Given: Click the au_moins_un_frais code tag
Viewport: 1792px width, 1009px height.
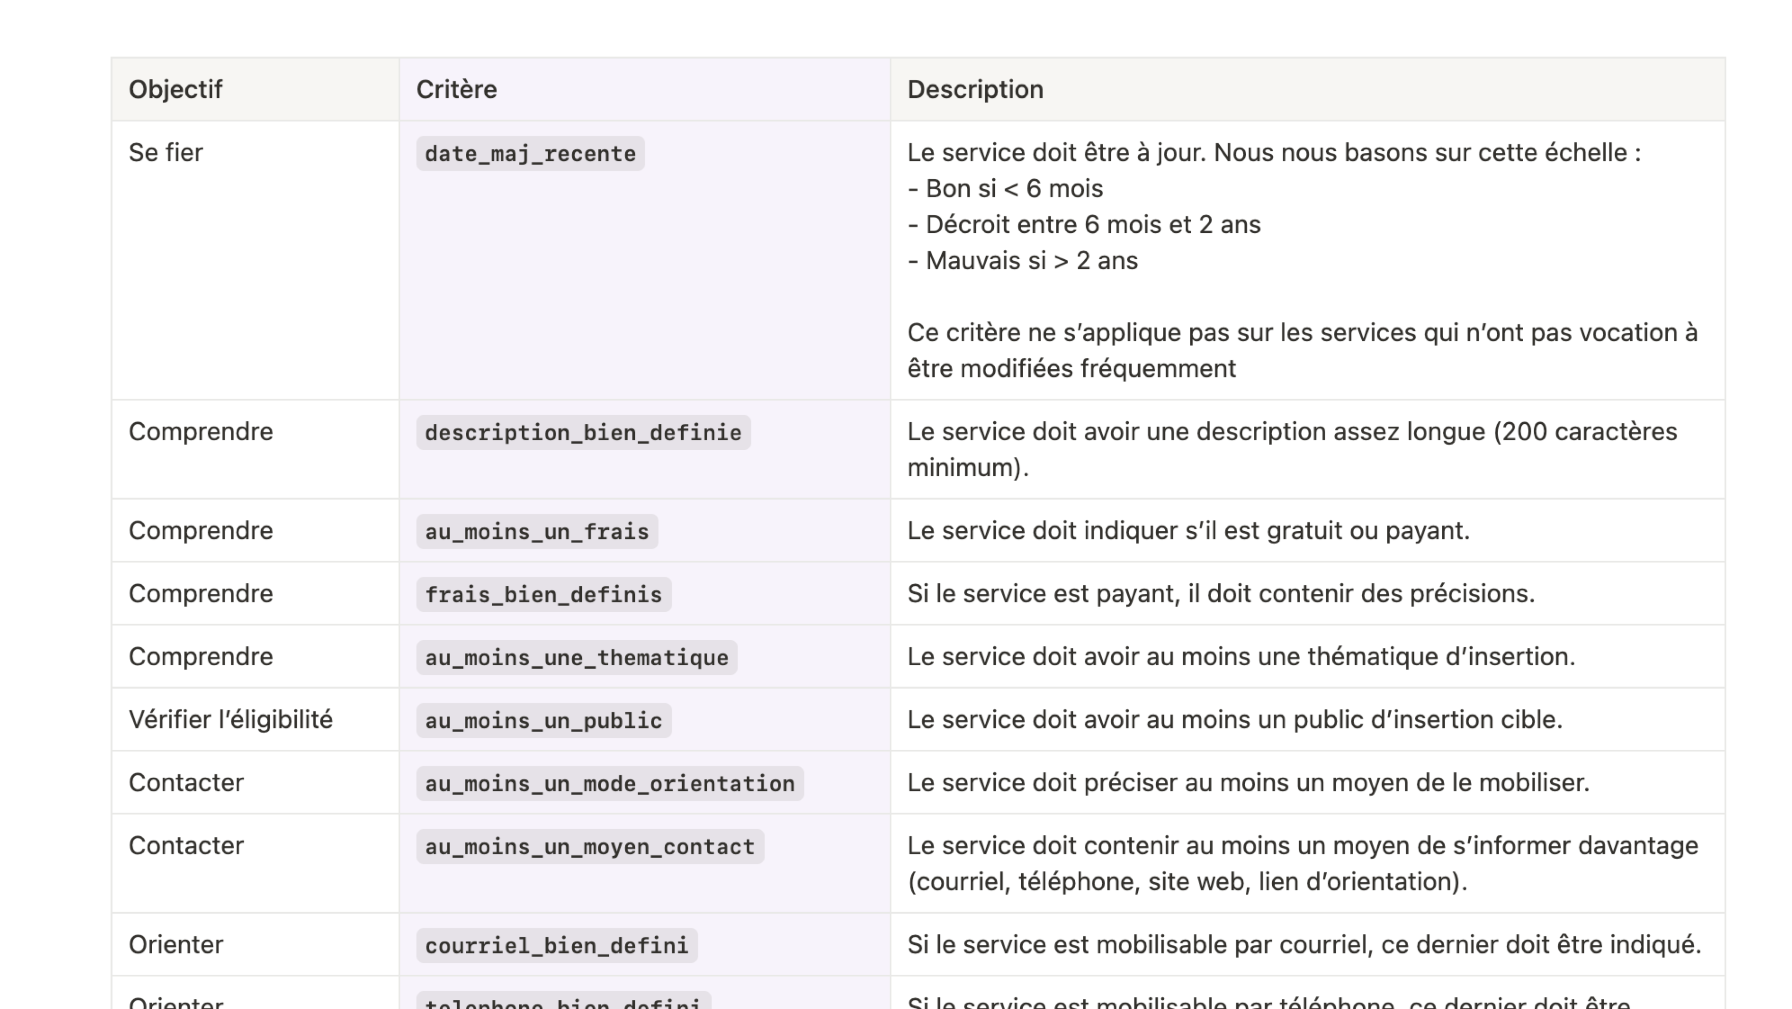Looking at the screenshot, I should click(537, 531).
